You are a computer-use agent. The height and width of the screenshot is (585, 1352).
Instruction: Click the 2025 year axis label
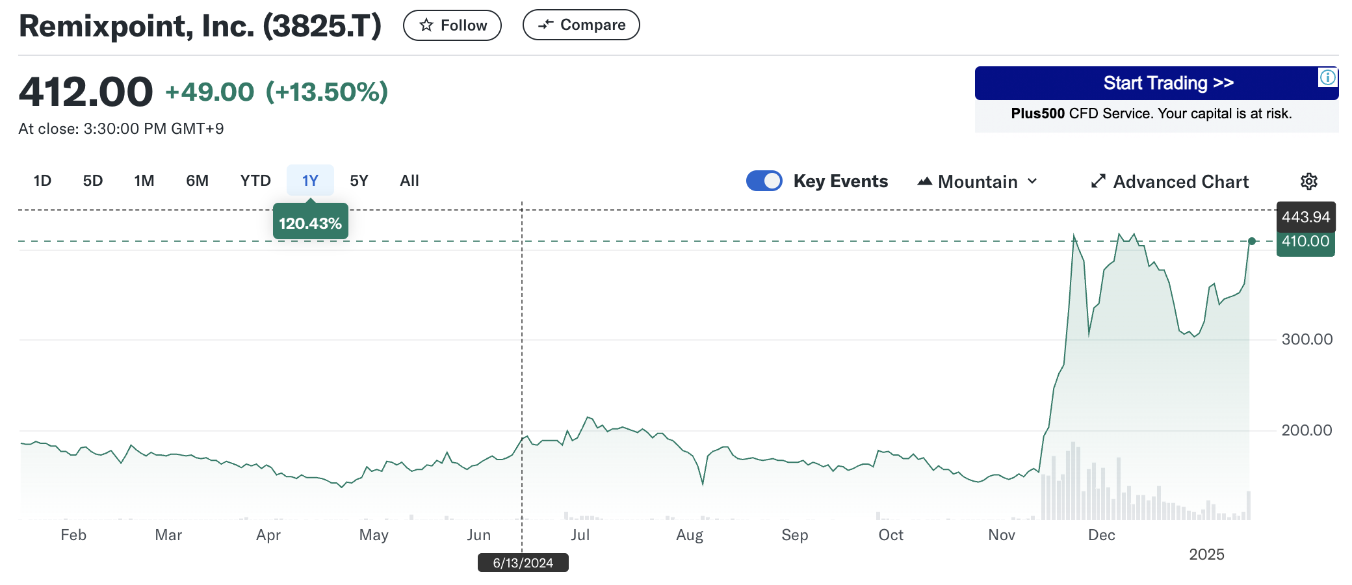[x=1206, y=554]
